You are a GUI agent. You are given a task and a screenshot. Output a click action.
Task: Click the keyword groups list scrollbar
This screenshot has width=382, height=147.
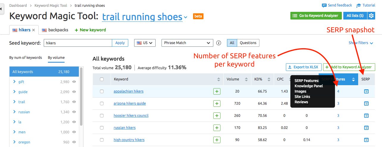tap(81, 97)
